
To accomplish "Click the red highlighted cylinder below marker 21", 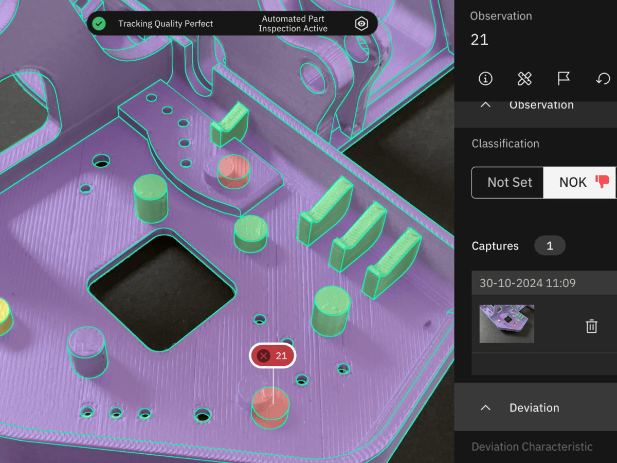I will point(270,409).
